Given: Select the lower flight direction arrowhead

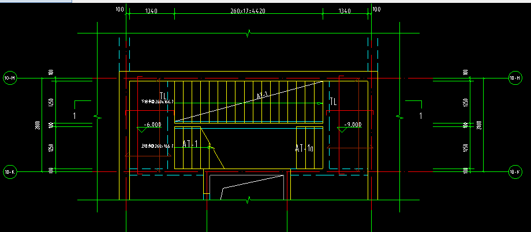Looking at the screenshot, I should click(x=211, y=147).
